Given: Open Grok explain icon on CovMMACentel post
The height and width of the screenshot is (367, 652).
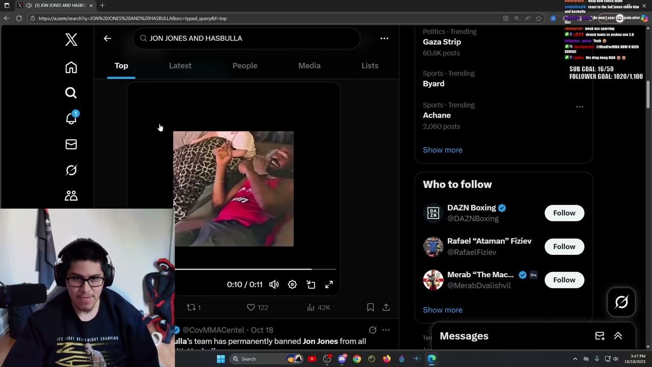Looking at the screenshot, I should pyautogui.click(x=372, y=330).
